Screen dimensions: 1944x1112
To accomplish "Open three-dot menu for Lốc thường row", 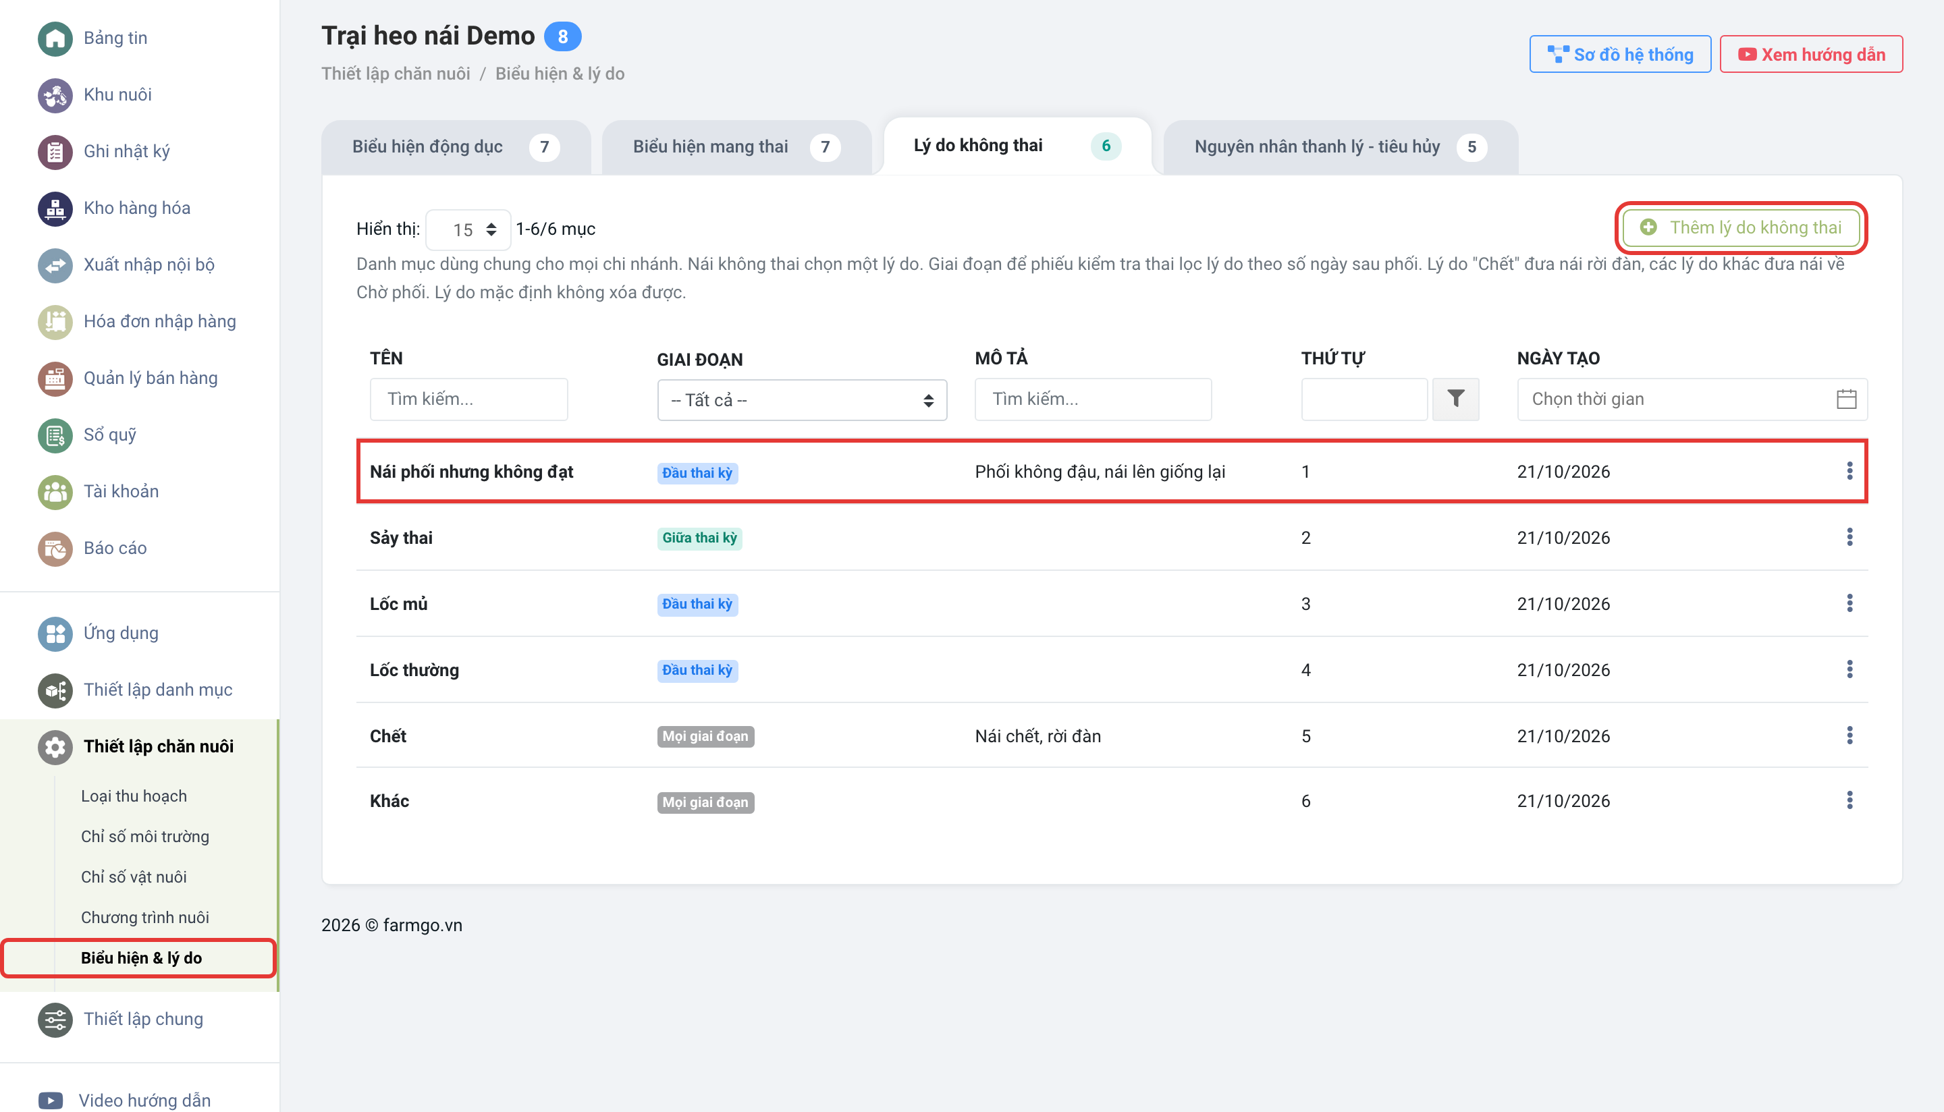I will point(1850,670).
